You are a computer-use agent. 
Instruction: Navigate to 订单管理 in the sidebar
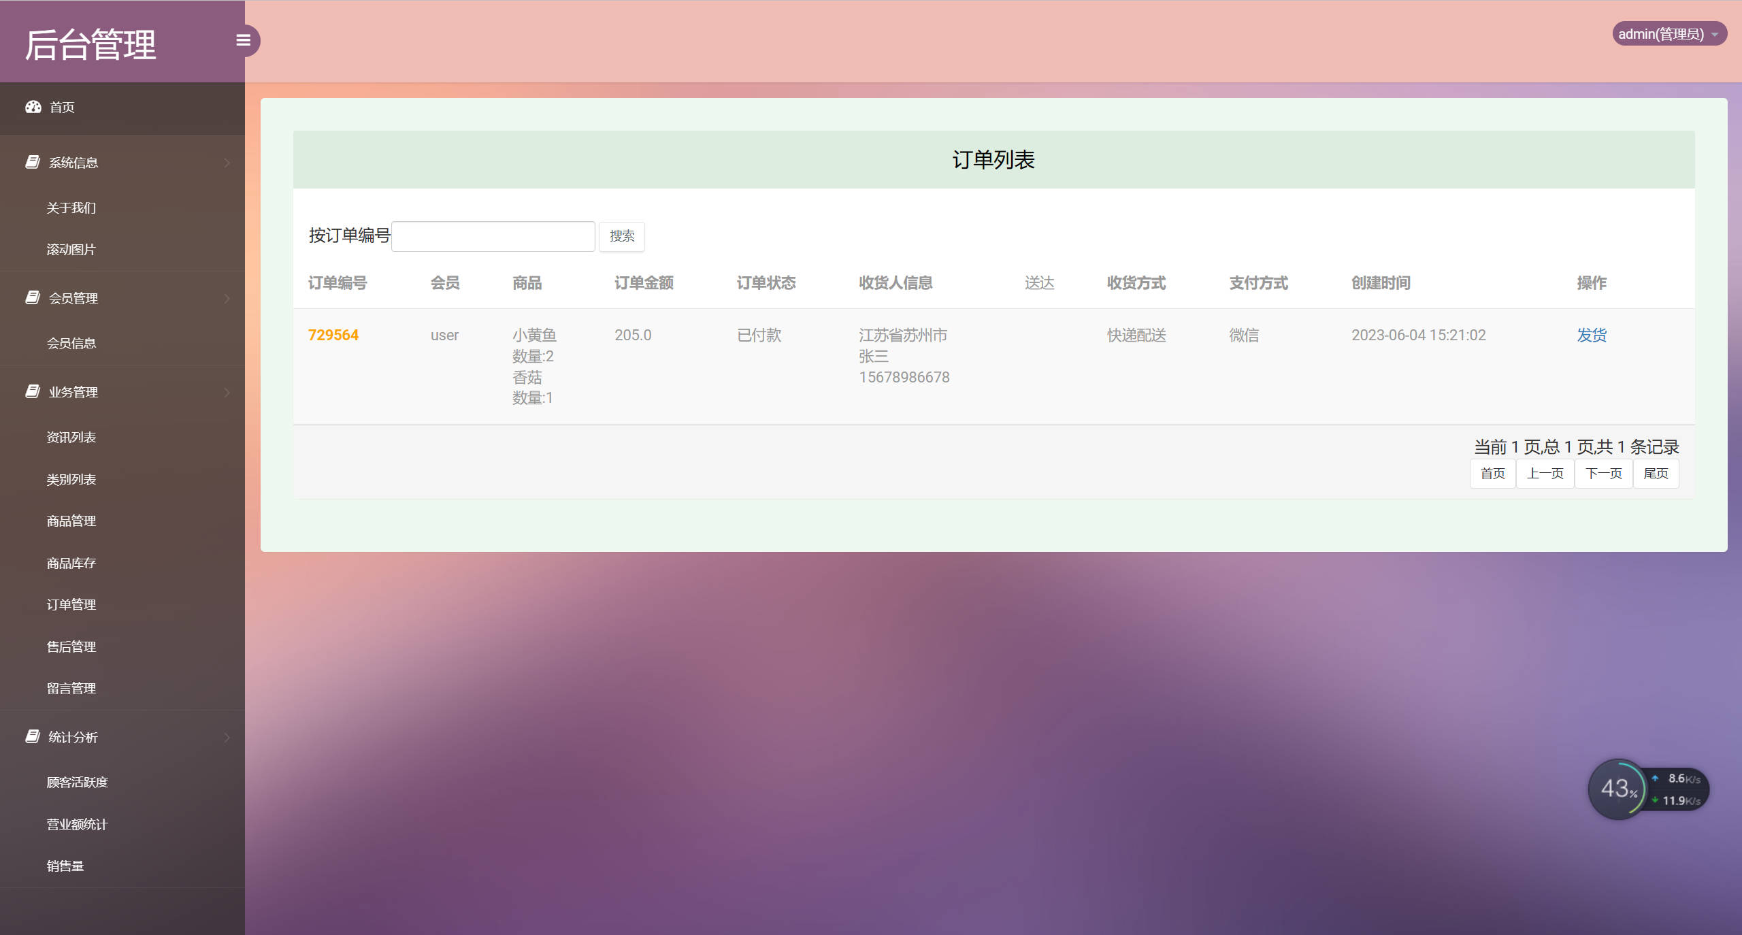[x=71, y=604]
